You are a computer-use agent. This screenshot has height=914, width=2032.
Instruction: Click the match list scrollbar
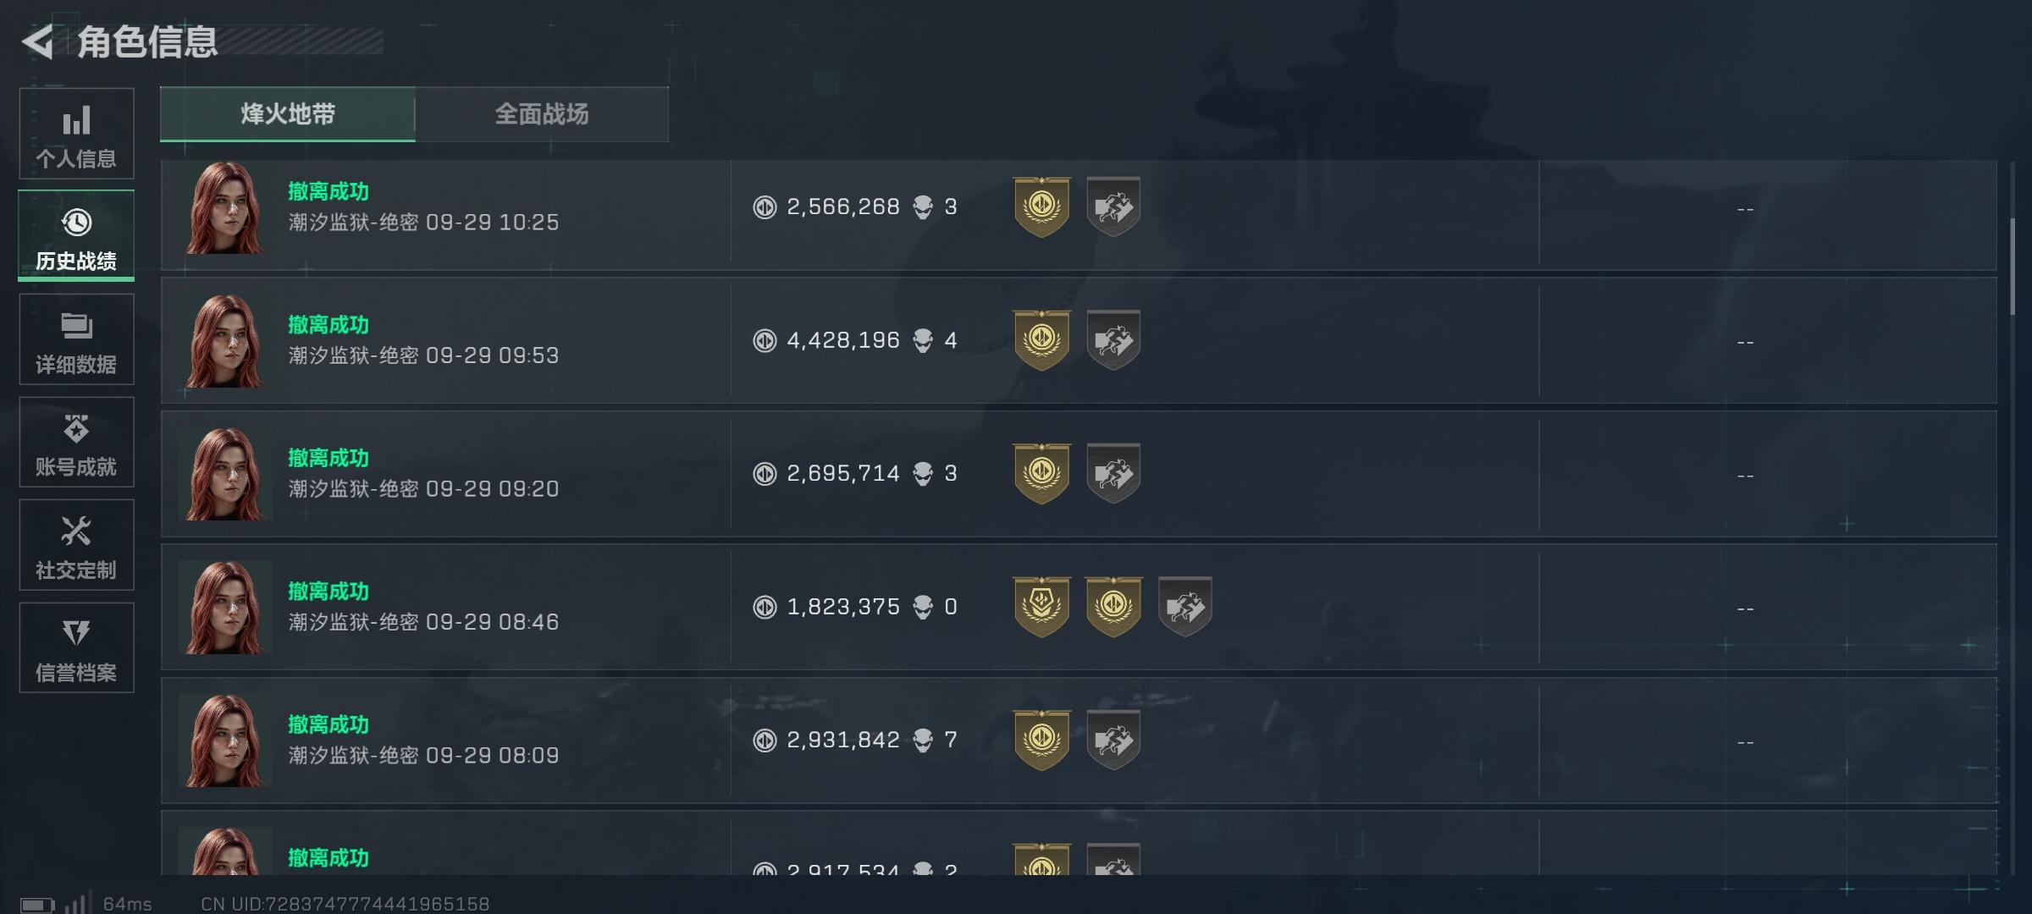tap(2013, 267)
